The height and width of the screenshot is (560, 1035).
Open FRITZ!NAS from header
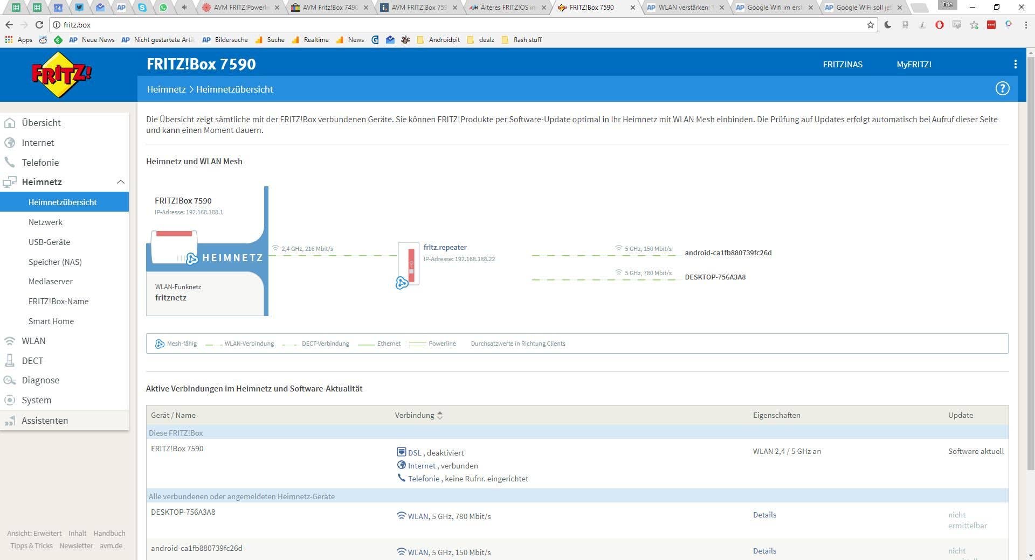[x=842, y=65]
